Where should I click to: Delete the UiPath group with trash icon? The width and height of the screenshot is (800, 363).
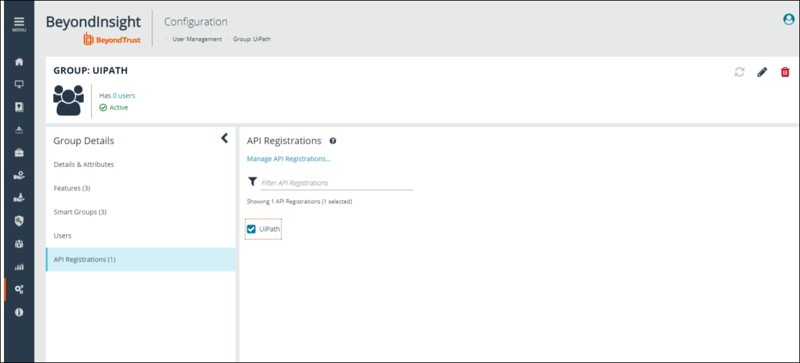[785, 73]
